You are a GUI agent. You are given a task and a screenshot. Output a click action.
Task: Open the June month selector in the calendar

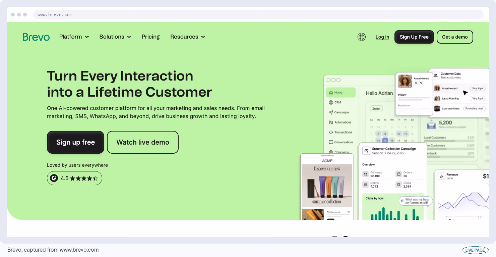point(376,108)
